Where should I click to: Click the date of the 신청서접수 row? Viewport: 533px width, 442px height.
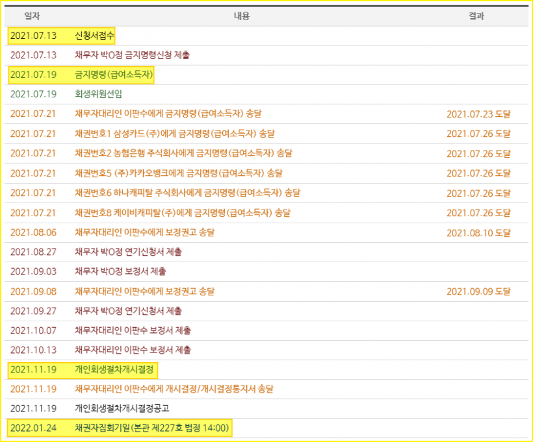click(33, 36)
